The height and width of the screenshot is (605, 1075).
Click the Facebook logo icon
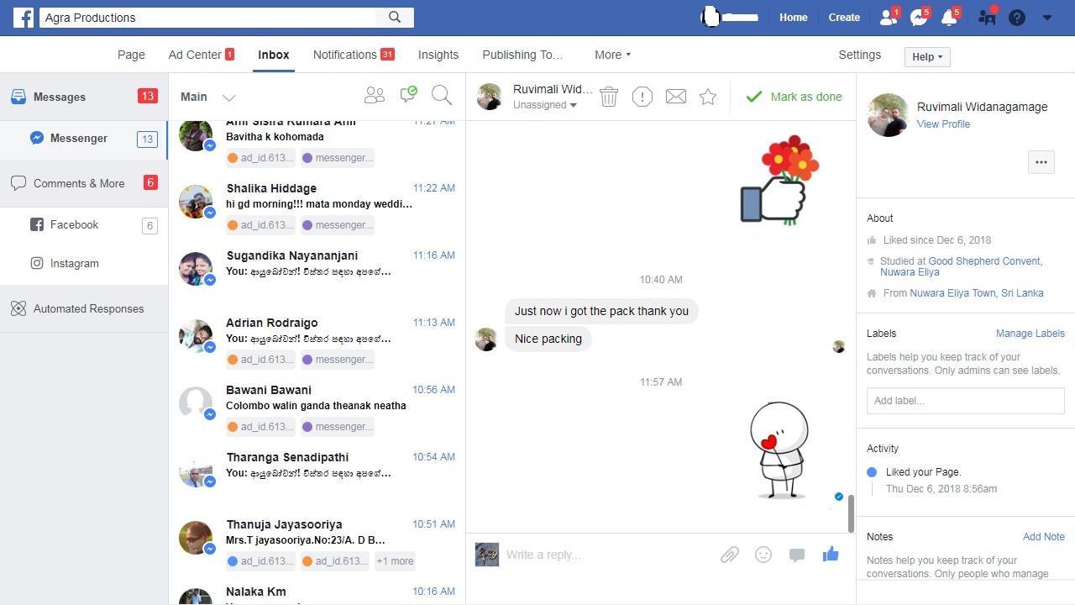tap(24, 18)
